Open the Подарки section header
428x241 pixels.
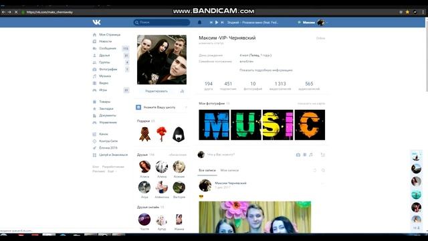click(143, 120)
